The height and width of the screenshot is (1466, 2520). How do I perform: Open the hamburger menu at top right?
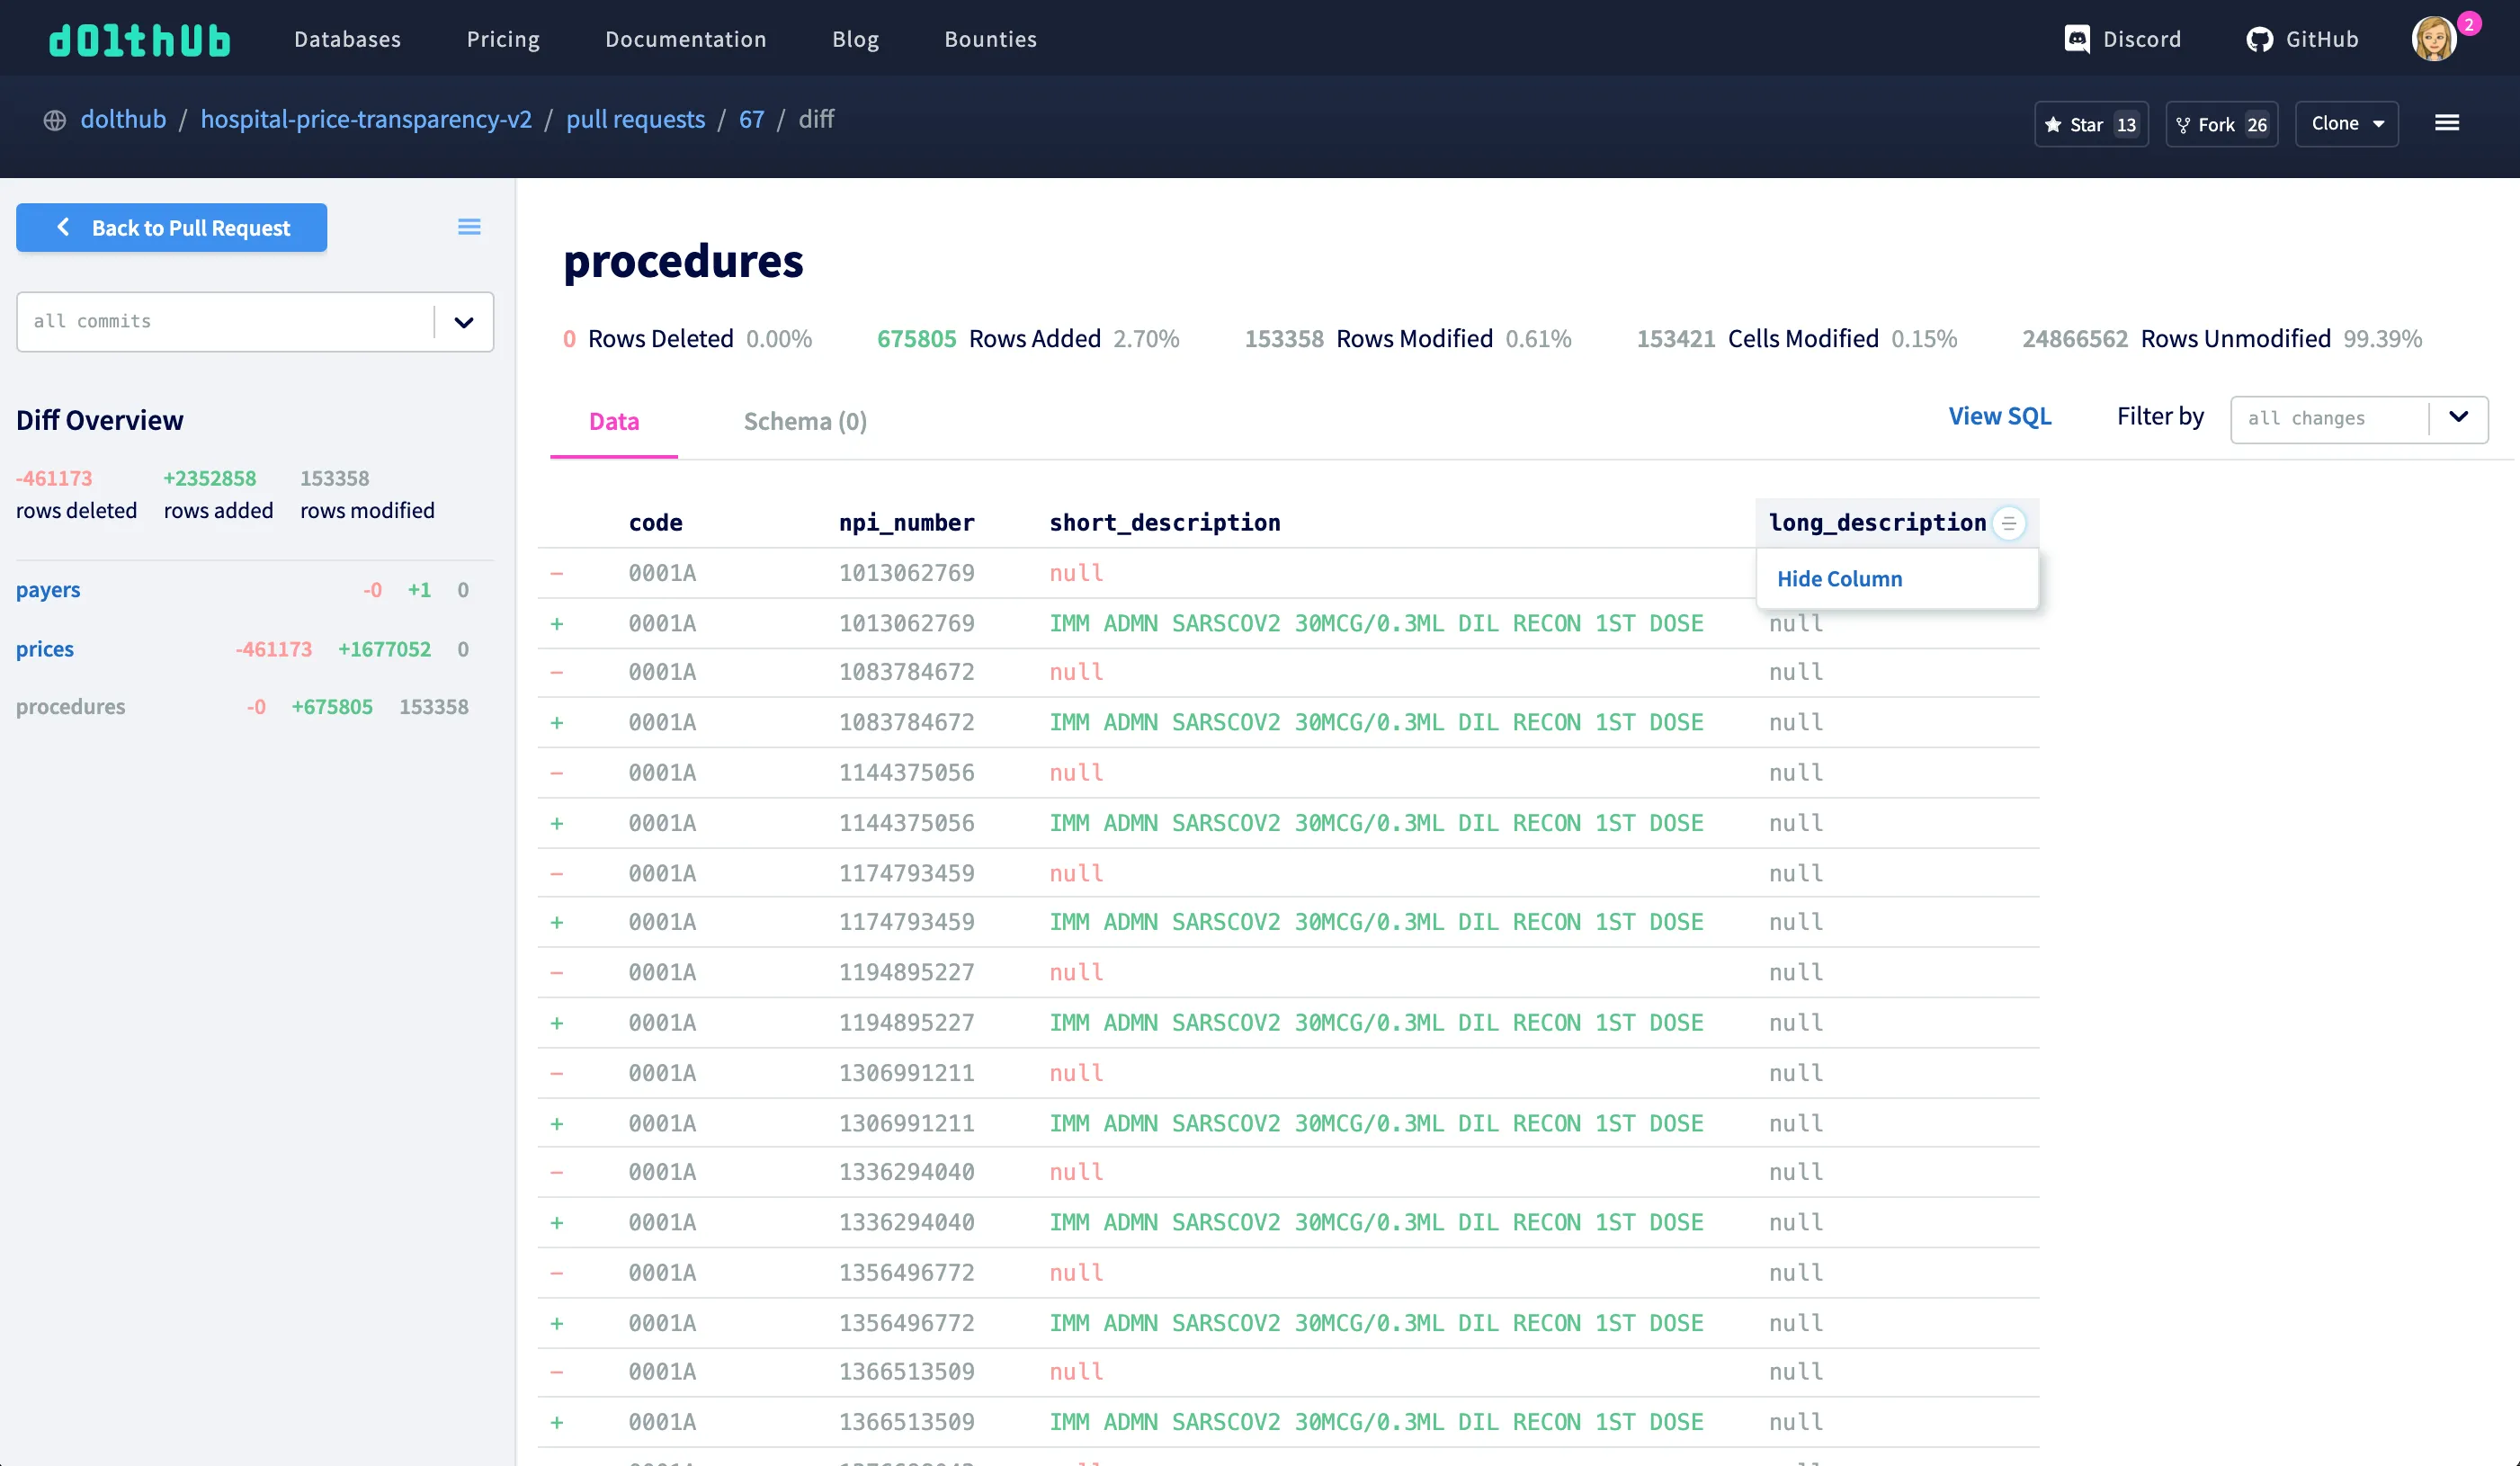point(2448,122)
